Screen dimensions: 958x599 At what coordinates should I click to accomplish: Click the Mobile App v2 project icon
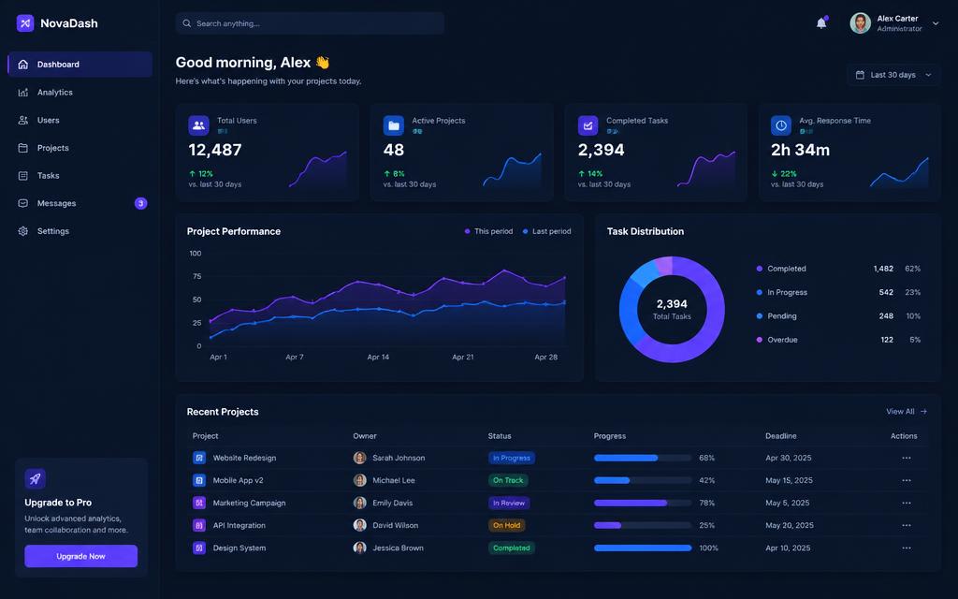[x=199, y=480]
